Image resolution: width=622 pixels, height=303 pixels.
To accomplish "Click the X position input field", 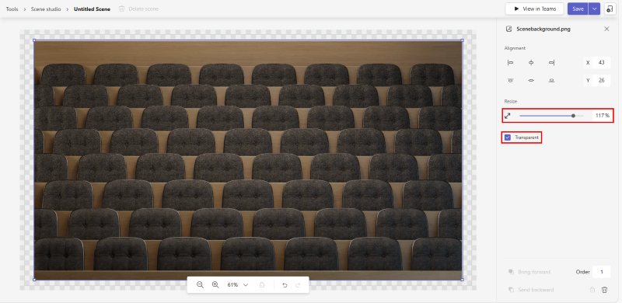I will point(601,63).
